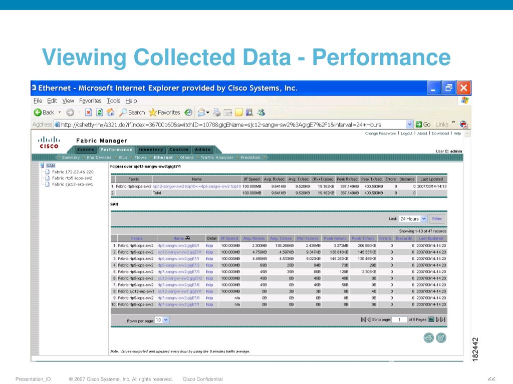513x384 pixels.
Task: Click the SAN root tree icon
Action: [x=43, y=165]
